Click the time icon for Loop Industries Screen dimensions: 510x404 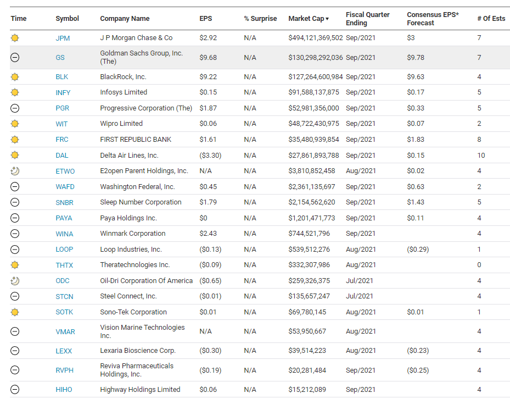pyautogui.click(x=15, y=250)
